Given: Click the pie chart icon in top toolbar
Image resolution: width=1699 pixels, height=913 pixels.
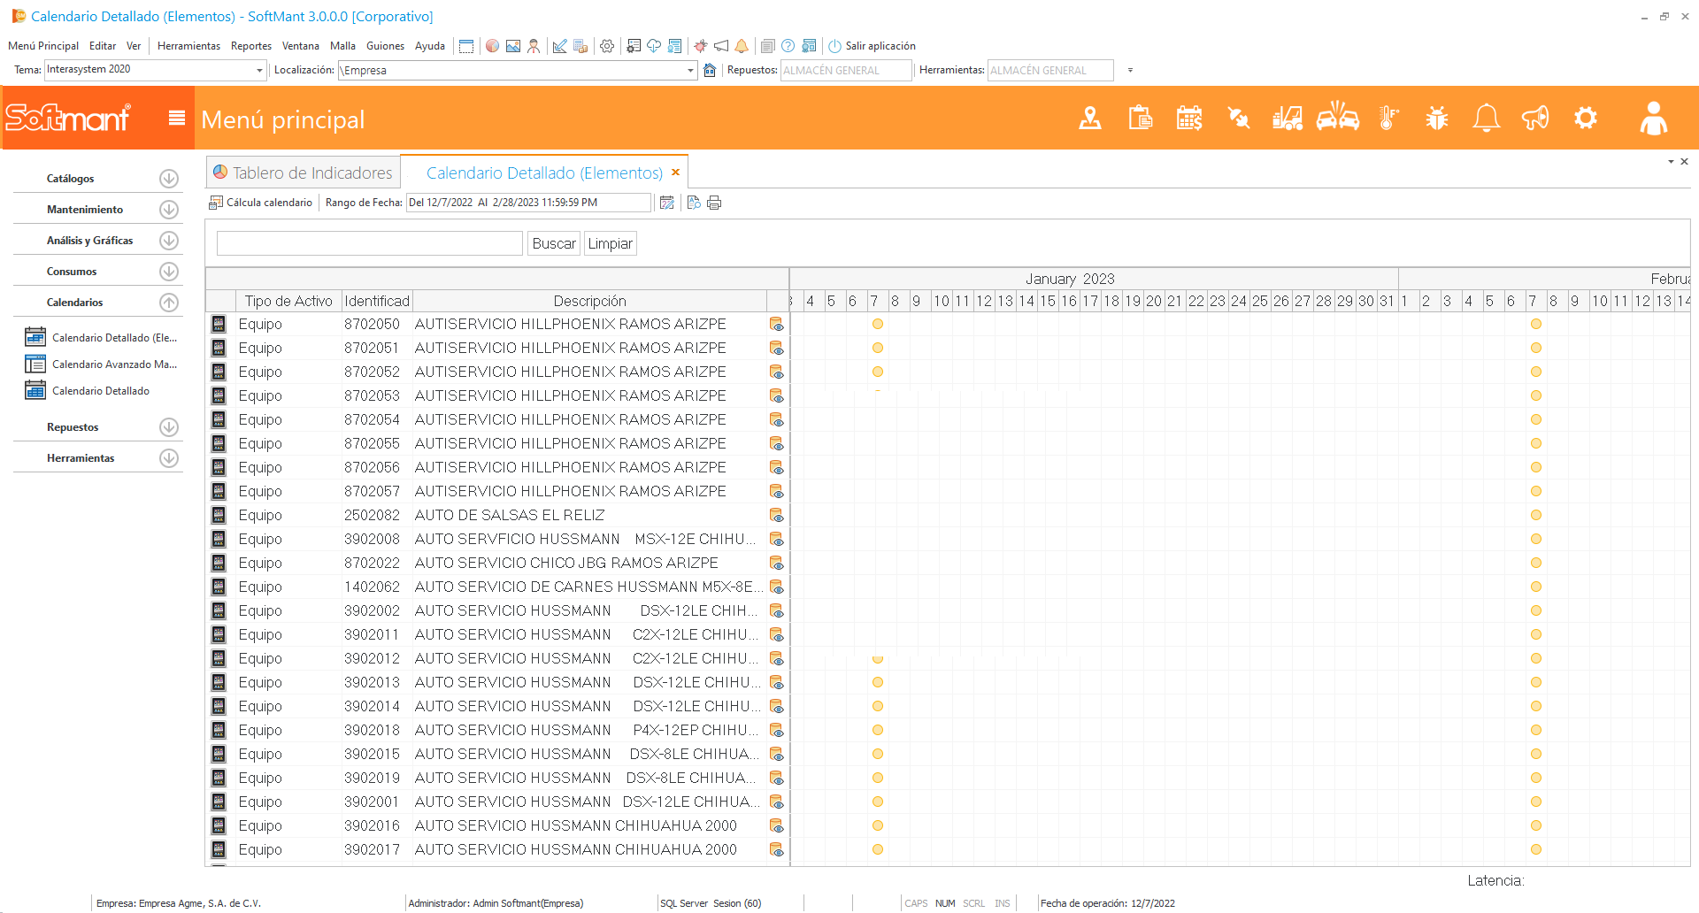Looking at the screenshot, I should point(492,46).
